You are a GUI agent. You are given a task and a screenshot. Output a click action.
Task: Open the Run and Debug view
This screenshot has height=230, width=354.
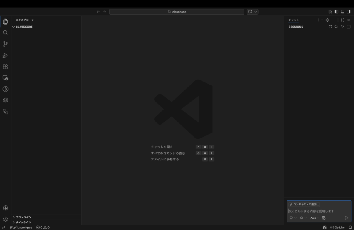[x=5, y=55]
